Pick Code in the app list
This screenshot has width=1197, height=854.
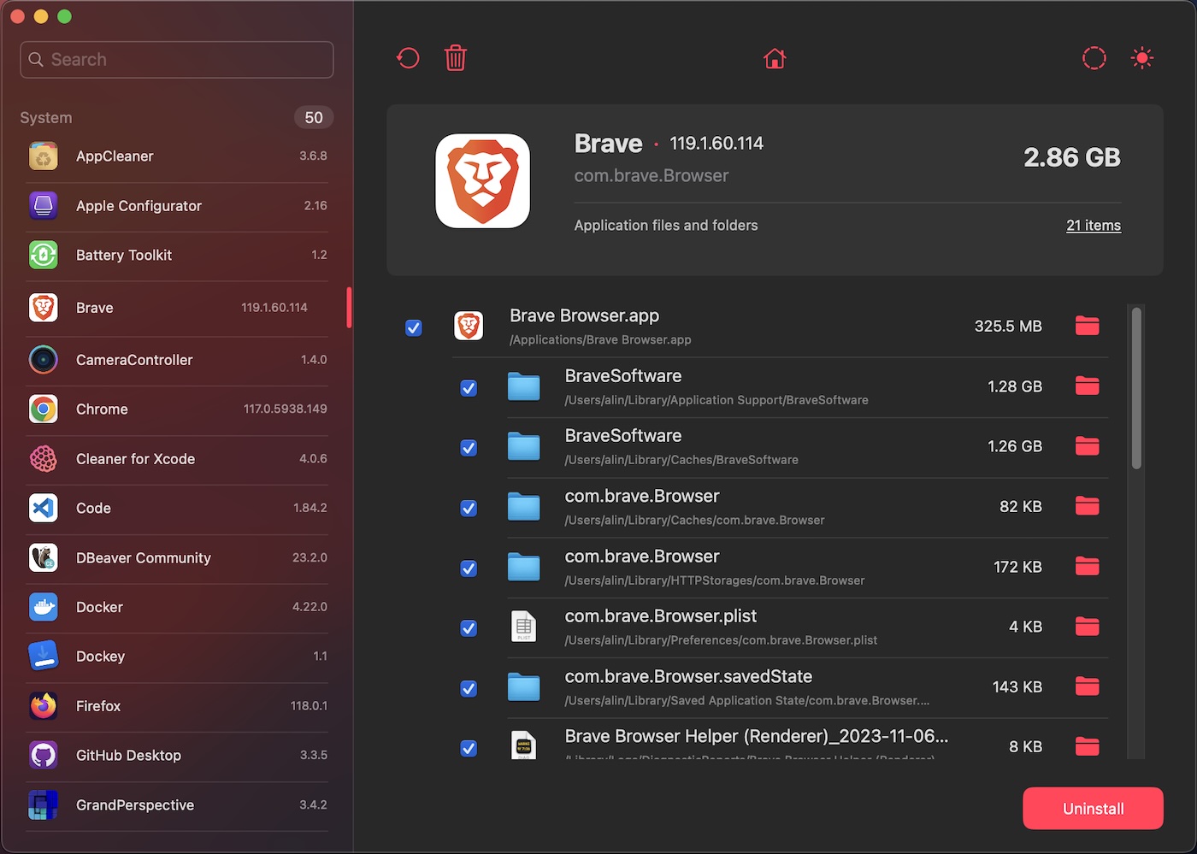tap(177, 508)
